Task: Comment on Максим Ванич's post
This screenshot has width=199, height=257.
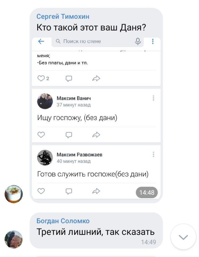Action: tap(69, 135)
